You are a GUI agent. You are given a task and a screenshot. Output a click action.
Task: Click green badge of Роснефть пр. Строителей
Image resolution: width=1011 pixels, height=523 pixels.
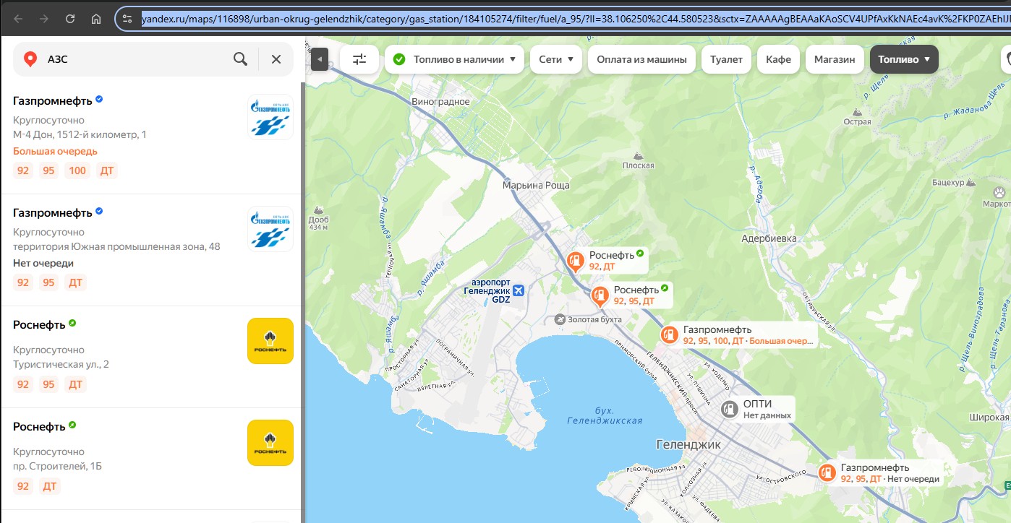point(72,425)
